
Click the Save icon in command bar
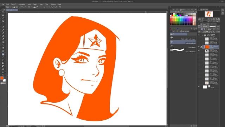[17, 7]
